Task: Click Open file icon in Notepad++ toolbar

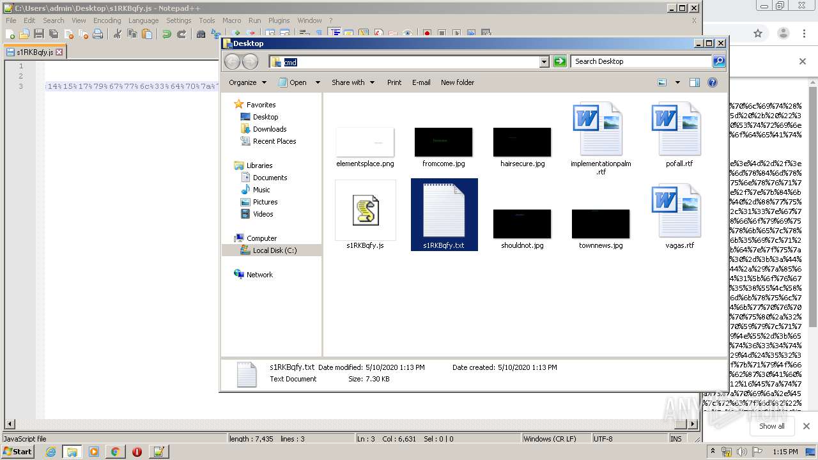Action: 24,34
